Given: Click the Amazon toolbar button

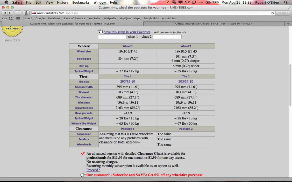Looking at the screenshot, I should click(x=26, y=13).
